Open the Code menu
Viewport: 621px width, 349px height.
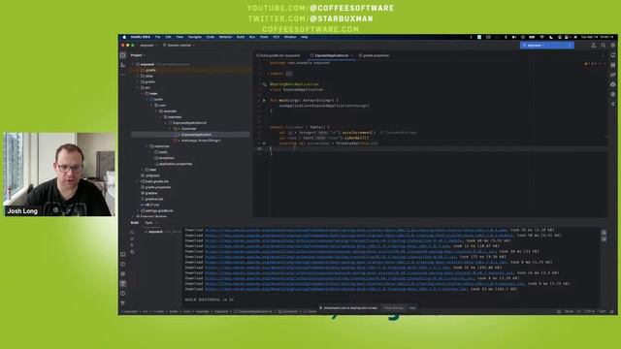pos(210,37)
